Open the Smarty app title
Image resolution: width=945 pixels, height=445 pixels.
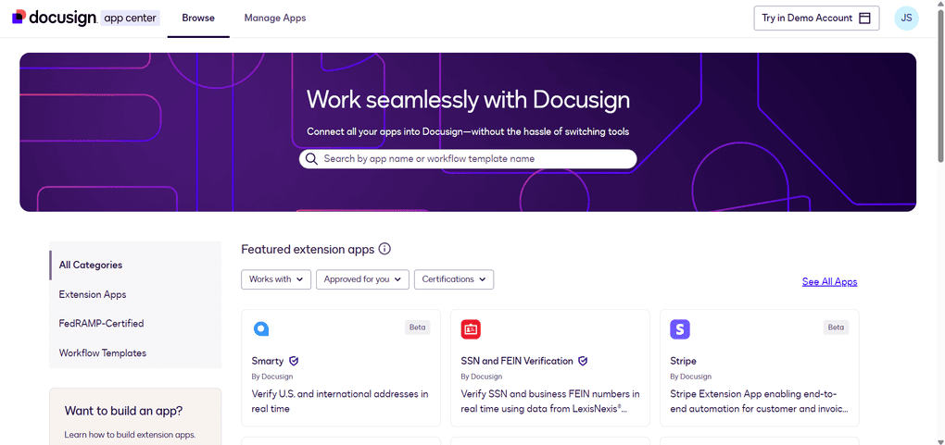pyautogui.click(x=268, y=362)
